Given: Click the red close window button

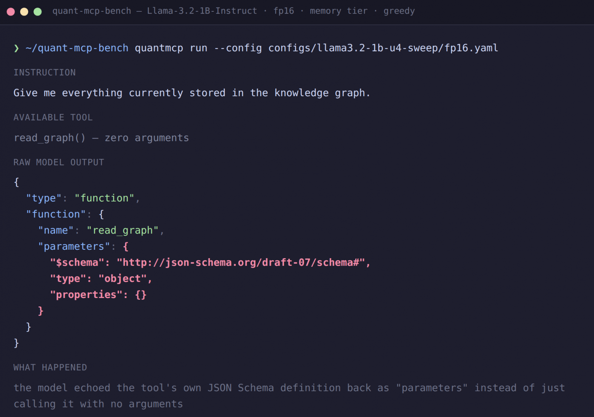Looking at the screenshot, I should (11, 12).
